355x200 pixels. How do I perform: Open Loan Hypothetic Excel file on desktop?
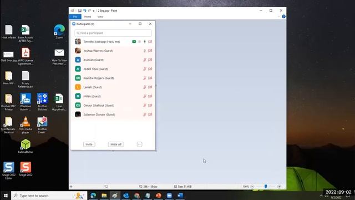[x=59, y=102]
